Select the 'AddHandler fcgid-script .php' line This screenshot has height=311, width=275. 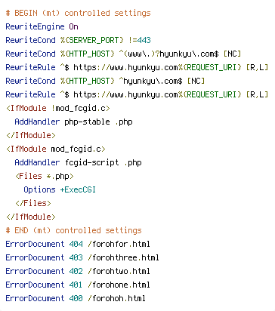pyautogui.click(x=78, y=162)
